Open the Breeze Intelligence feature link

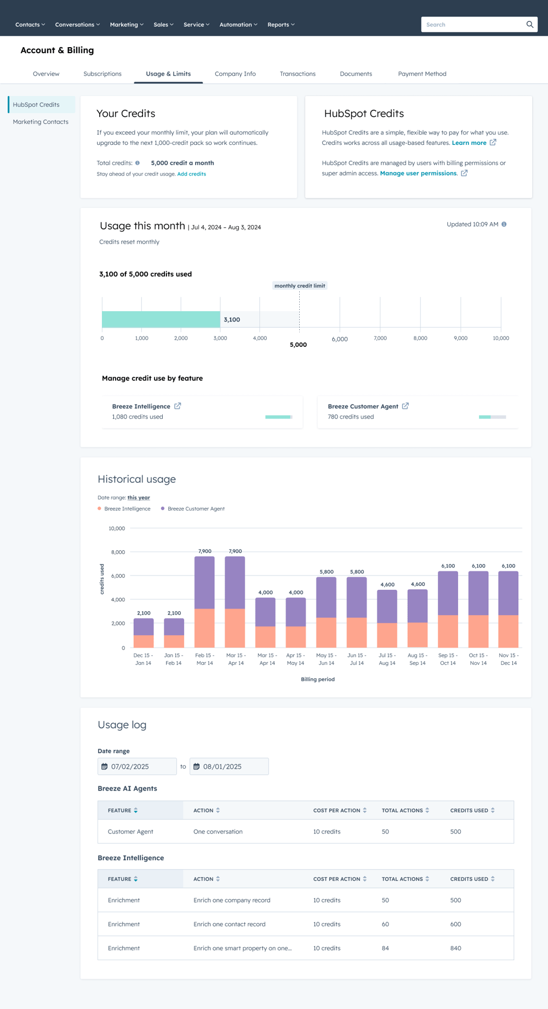click(141, 407)
